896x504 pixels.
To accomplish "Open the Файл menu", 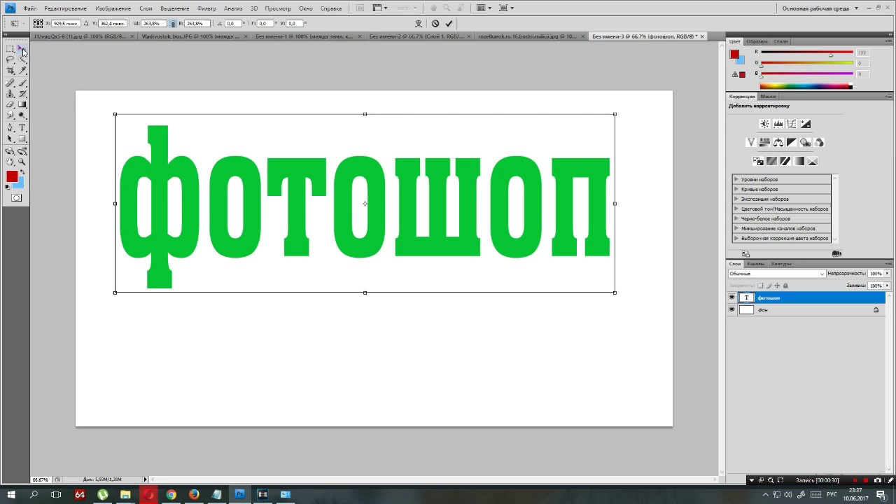I will [30, 8].
